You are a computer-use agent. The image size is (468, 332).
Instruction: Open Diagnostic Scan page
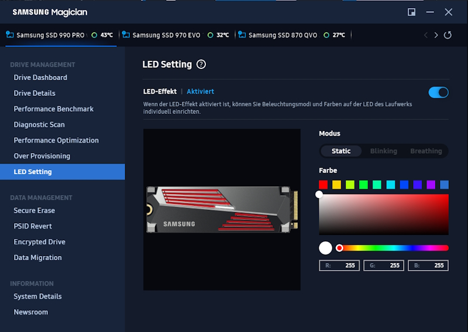pyautogui.click(x=39, y=124)
